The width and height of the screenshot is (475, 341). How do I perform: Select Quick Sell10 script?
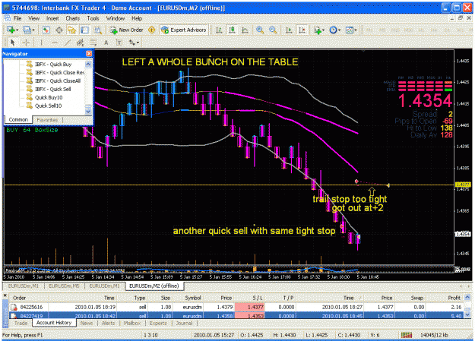pos(48,106)
